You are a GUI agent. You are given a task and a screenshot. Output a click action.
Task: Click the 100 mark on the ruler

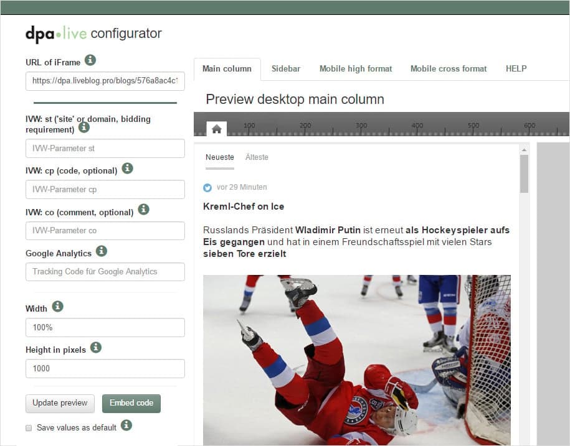coord(249,126)
